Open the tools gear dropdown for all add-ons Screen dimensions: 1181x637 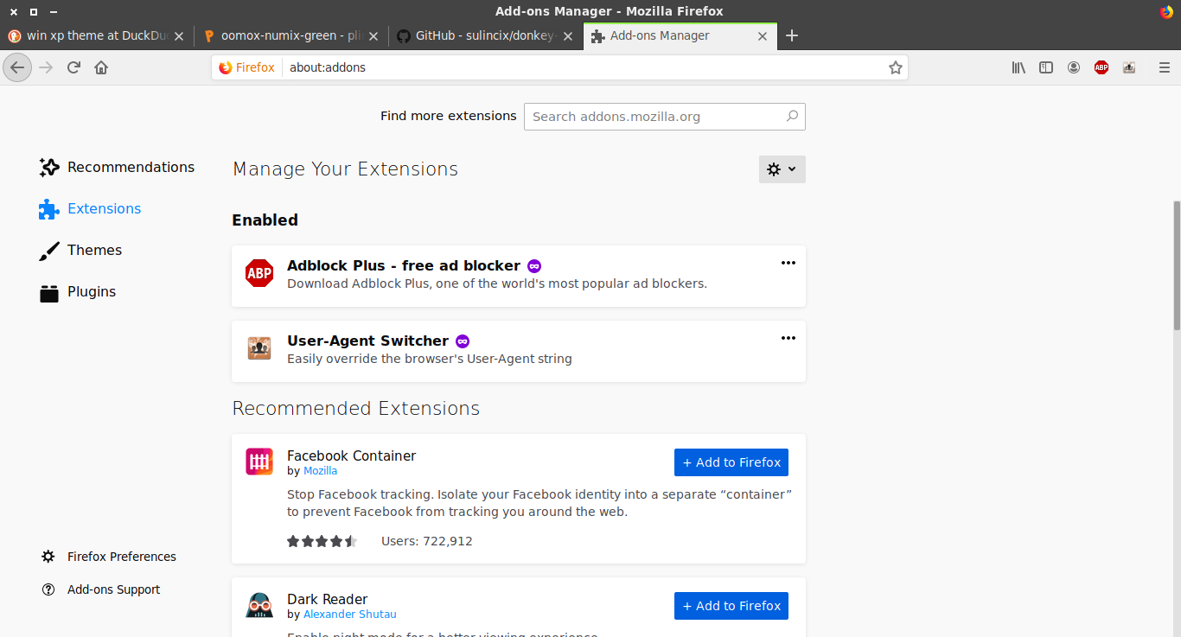tap(782, 169)
